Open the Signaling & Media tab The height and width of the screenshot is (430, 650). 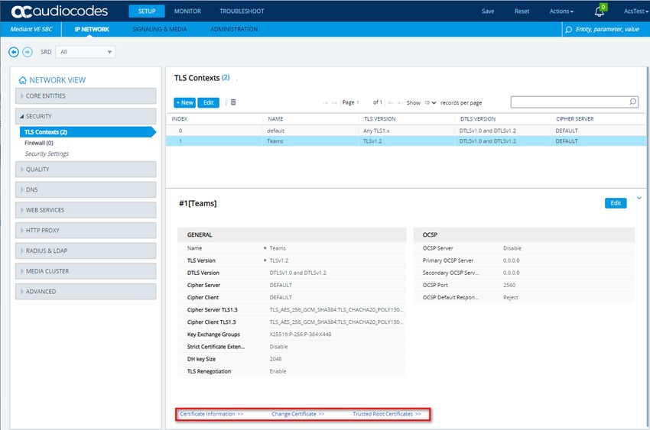(160, 29)
